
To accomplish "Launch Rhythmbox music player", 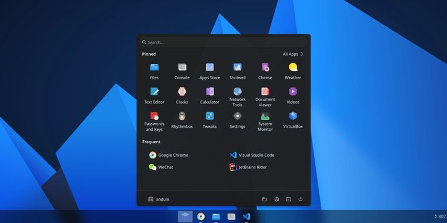I will coord(182,120).
